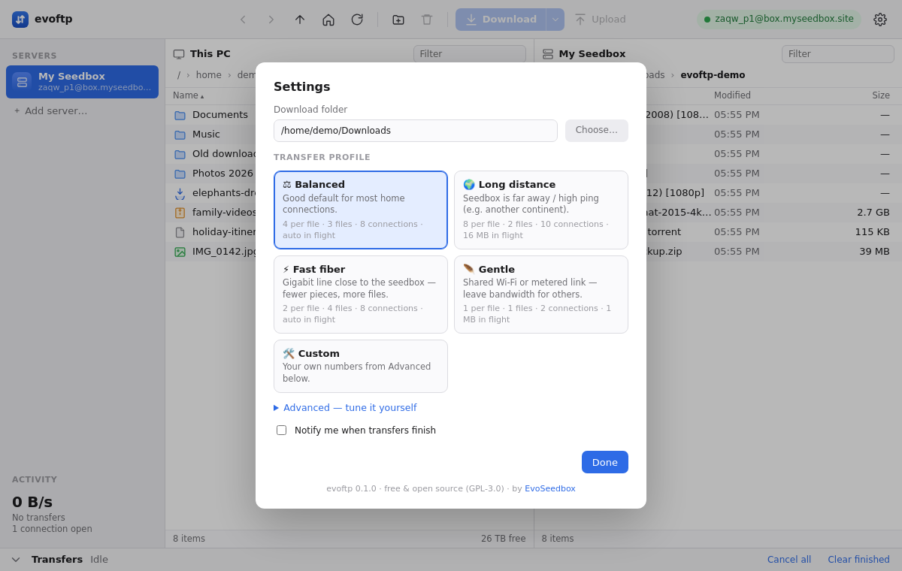
Task: Select the Gentle transfer profile
Action: click(541, 295)
